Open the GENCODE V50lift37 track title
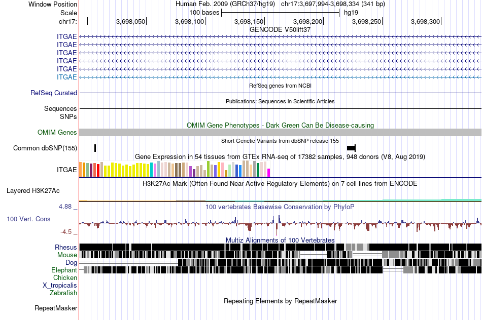Screen dimensions: 482x320 coord(280,30)
